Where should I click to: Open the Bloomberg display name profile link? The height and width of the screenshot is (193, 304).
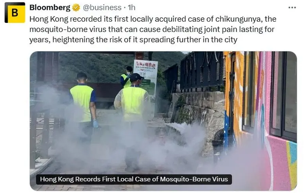50,7
